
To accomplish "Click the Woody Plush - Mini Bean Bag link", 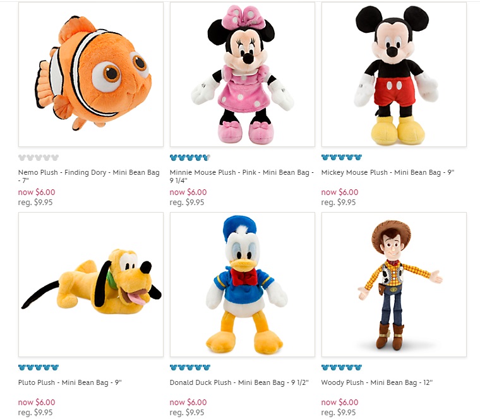I will click(376, 382).
